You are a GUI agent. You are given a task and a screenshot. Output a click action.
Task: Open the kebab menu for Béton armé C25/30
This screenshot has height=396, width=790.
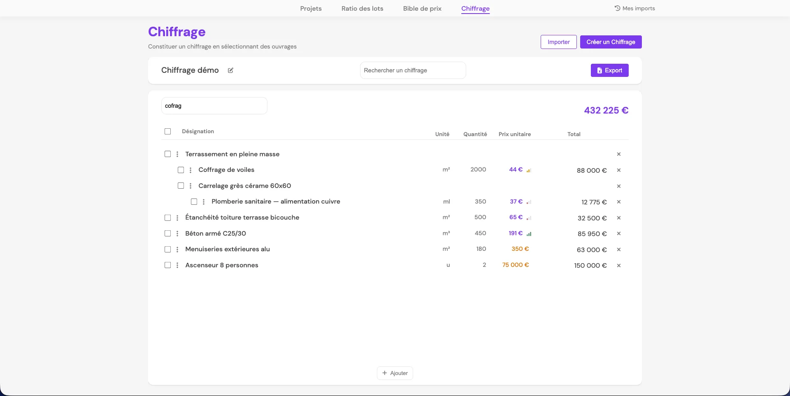tap(177, 234)
